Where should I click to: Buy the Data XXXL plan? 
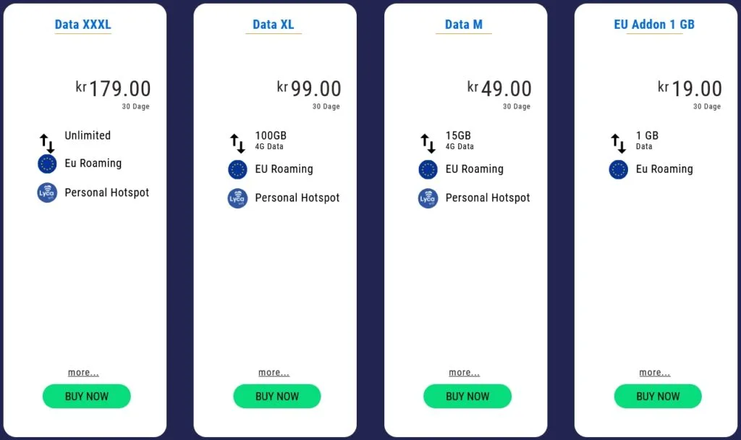(87, 397)
